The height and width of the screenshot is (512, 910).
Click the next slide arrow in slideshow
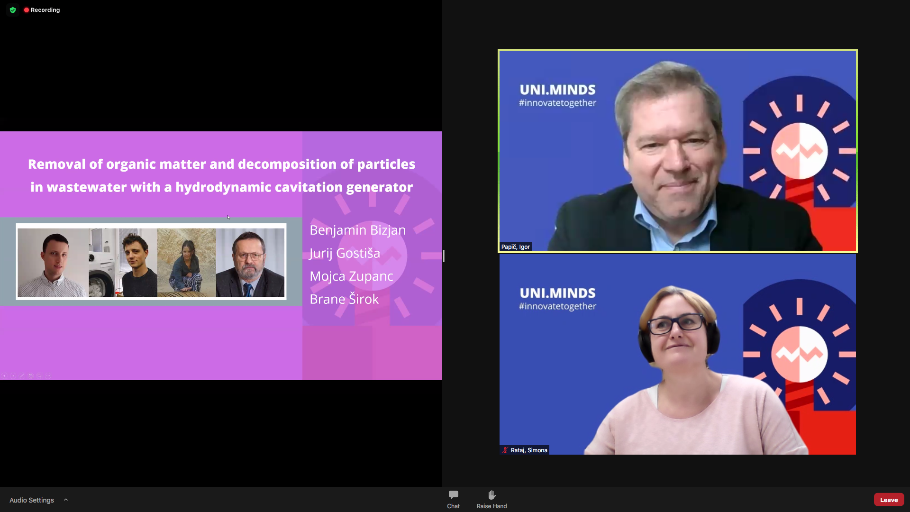pyautogui.click(x=13, y=375)
